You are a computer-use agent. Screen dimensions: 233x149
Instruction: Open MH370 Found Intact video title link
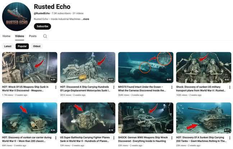(x=142, y=89)
